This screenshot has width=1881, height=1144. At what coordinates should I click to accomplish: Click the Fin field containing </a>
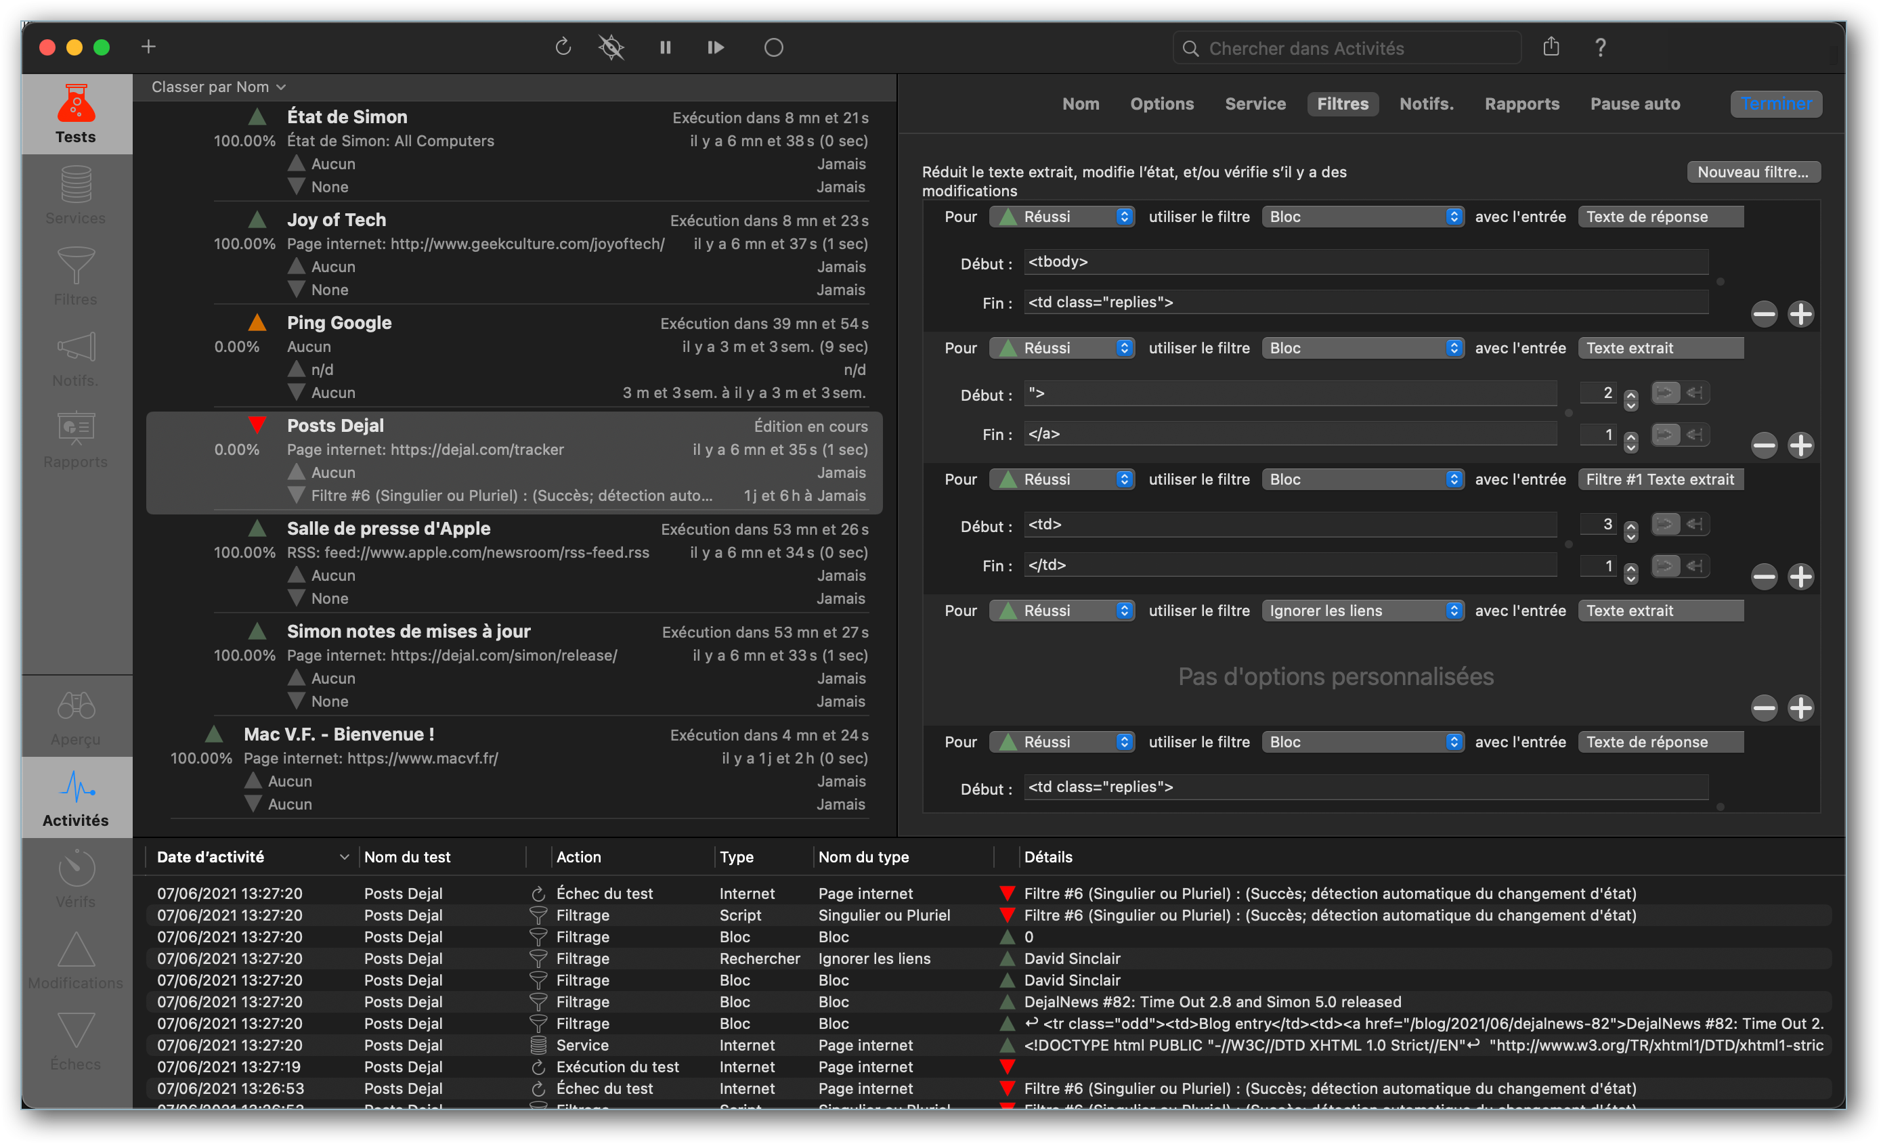[1290, 435]
